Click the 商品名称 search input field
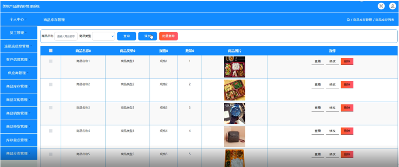The width and height of the screenshot is (399, 167). pos(66,36)
